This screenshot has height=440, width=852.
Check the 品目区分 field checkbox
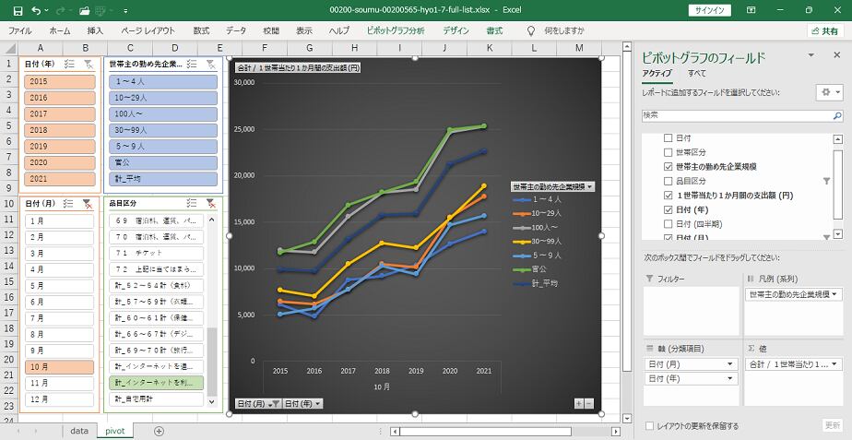[x=669, y=181]
